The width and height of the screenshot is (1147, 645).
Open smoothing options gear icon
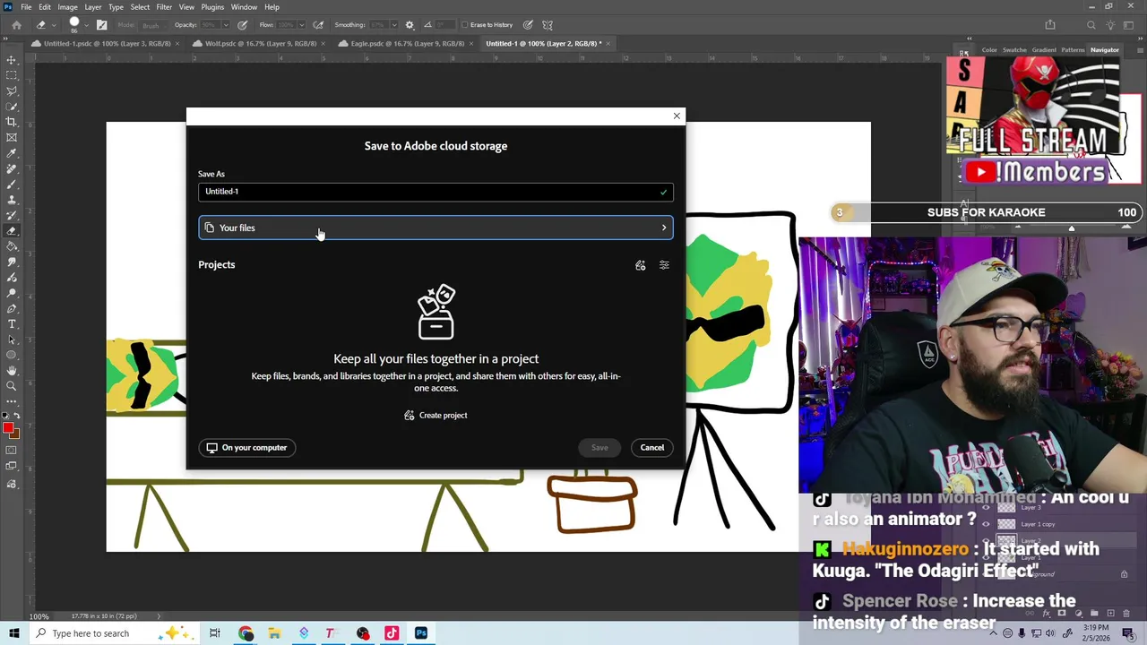point(410,25)
